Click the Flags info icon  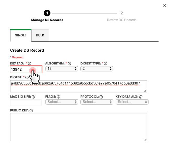tap(59, 97)
